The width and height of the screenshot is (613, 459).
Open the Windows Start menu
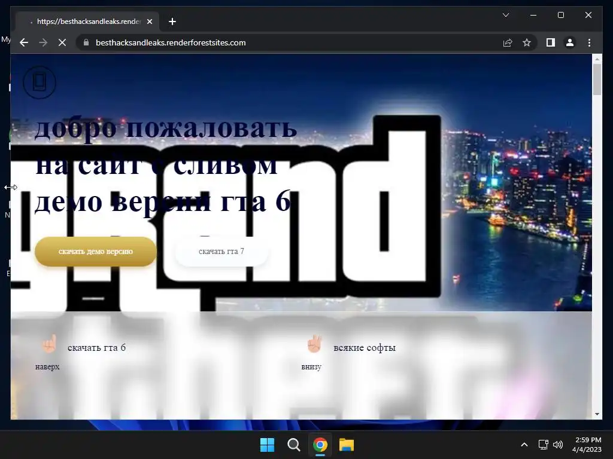point(267,445)
